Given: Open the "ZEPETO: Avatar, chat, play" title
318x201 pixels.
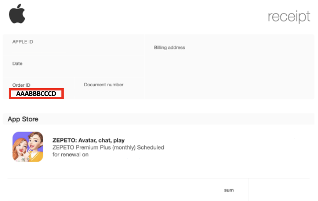Looking at the screenshot, I should (x=88, y=140).
